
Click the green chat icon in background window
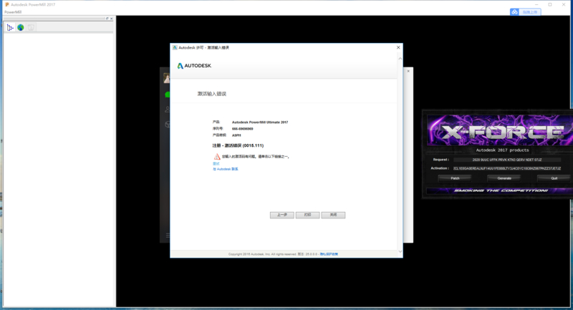coord(168,95)
